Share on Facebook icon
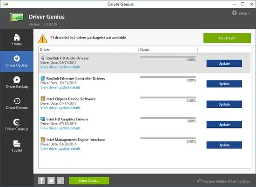This screenshot has width=256, height=187. pyautogui.click(x=41, y=180)
